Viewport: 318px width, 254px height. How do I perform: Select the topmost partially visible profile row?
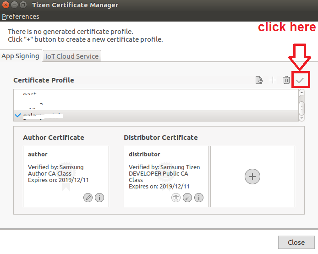point(156,94)
